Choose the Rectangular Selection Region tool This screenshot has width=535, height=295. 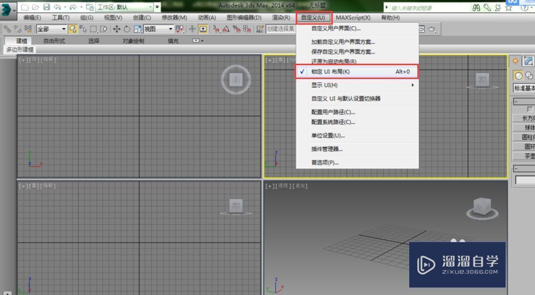point(94,29)
